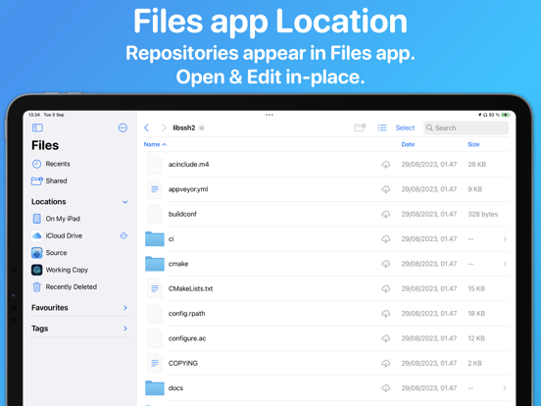
Task: Click the COPYING document icon
Action: [x=155, y=363]
